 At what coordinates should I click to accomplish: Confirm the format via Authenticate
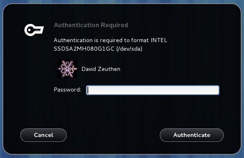[192, 135]
